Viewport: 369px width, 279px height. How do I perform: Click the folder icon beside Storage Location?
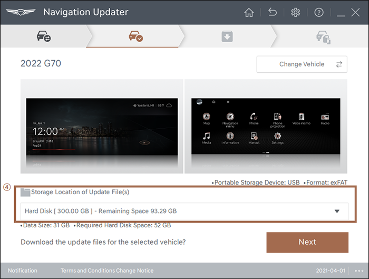pos(25,193)
